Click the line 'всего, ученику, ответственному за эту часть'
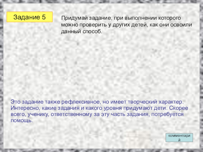 coord(97,114)
